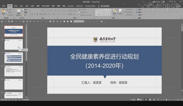Open the iSlide tab
Viewport: 183px width, 106px height.
(x=16, y=6)
